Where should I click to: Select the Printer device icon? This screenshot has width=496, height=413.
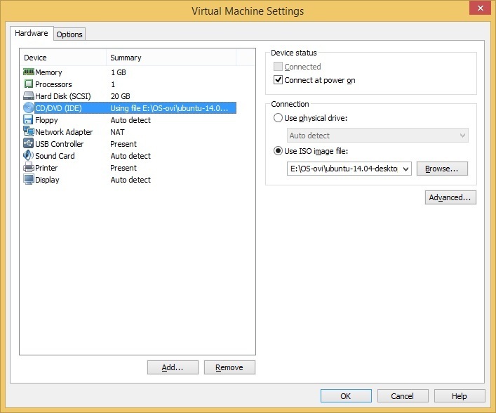tap(29, 167)
